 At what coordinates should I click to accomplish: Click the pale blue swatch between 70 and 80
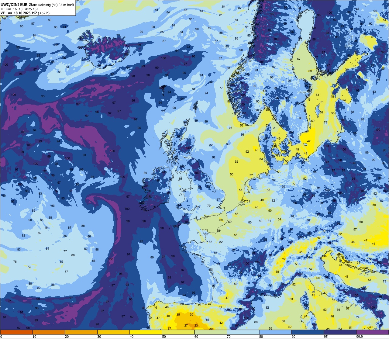243,332
